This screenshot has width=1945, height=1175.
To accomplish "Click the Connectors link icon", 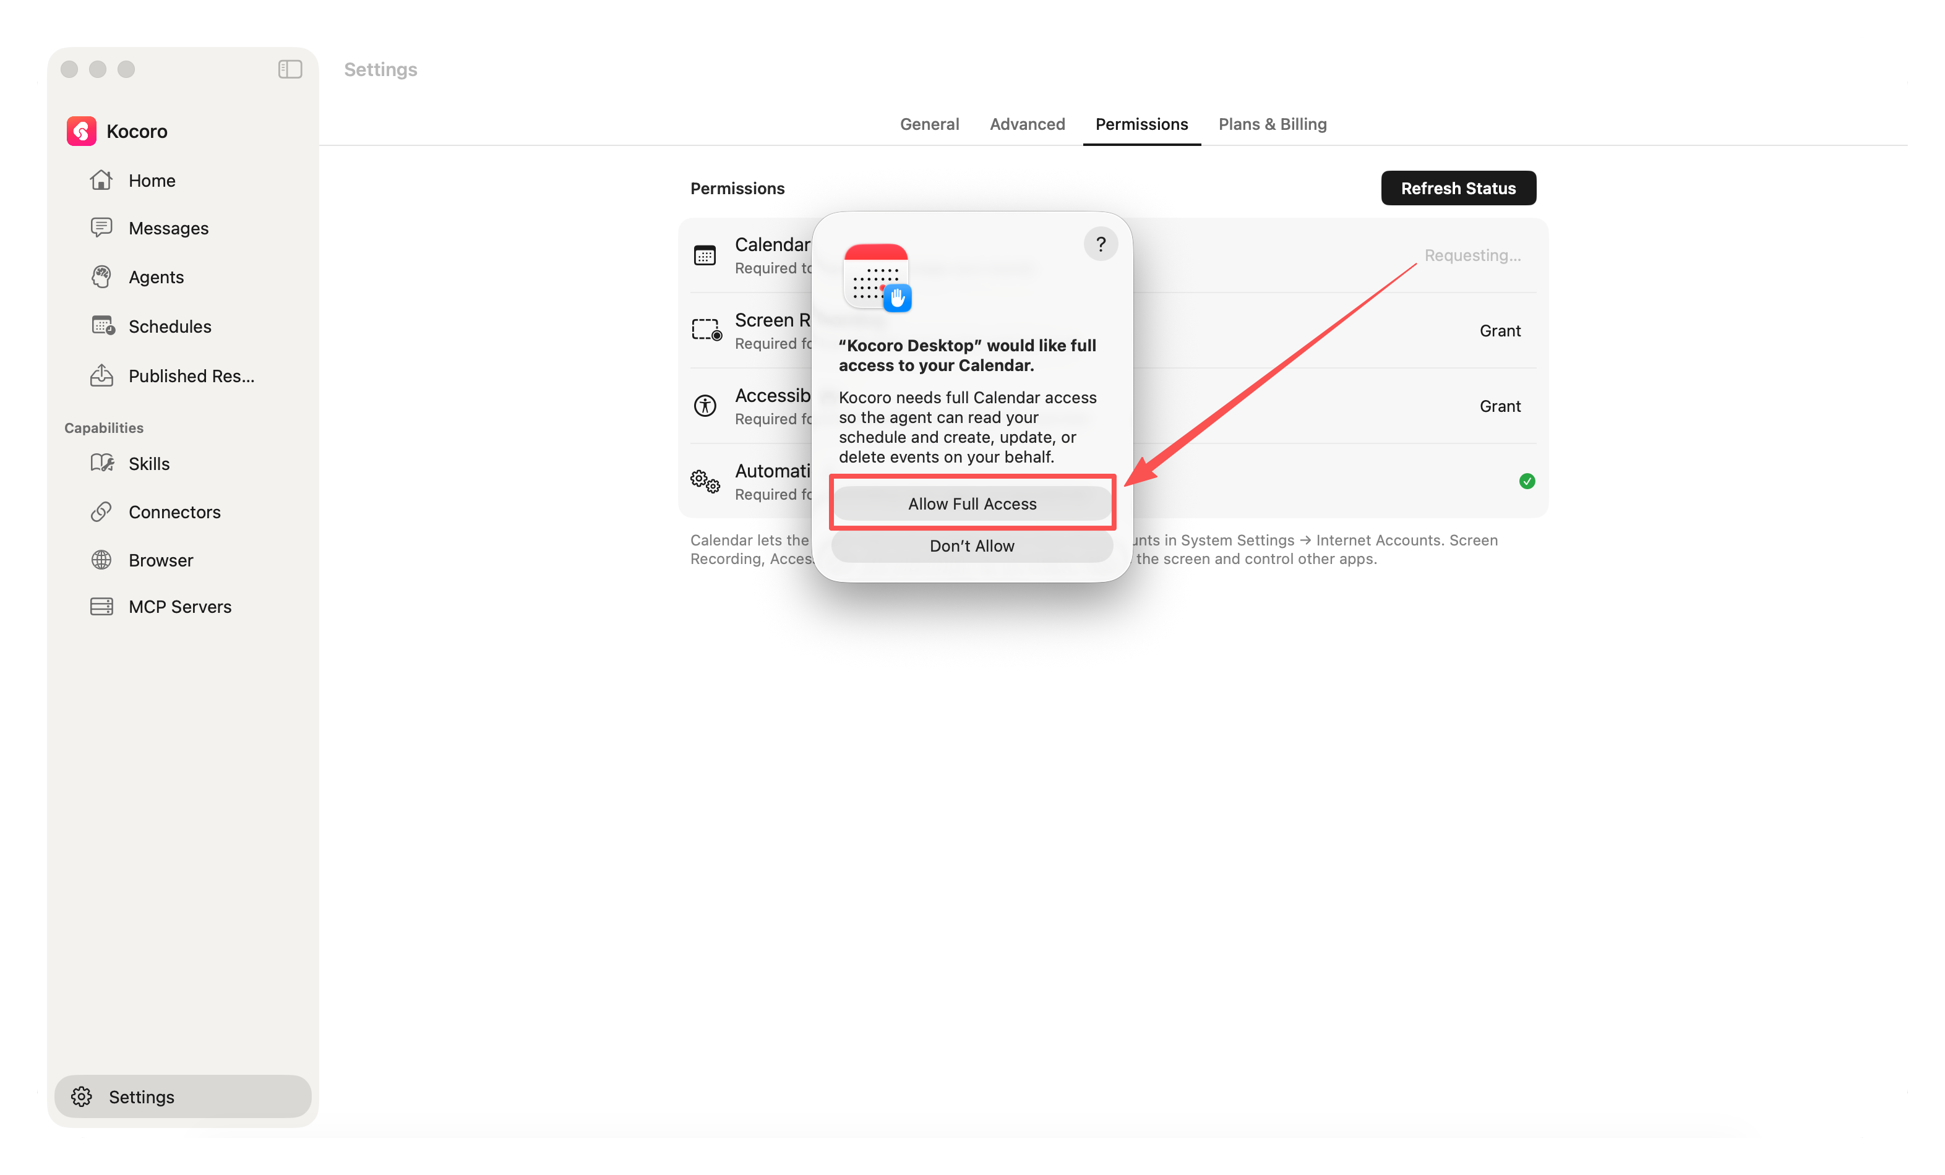I will 101,512.
